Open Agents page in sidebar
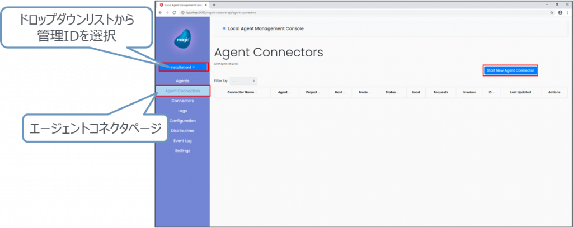Screen dimensions: 573x228 coord(182,81)
